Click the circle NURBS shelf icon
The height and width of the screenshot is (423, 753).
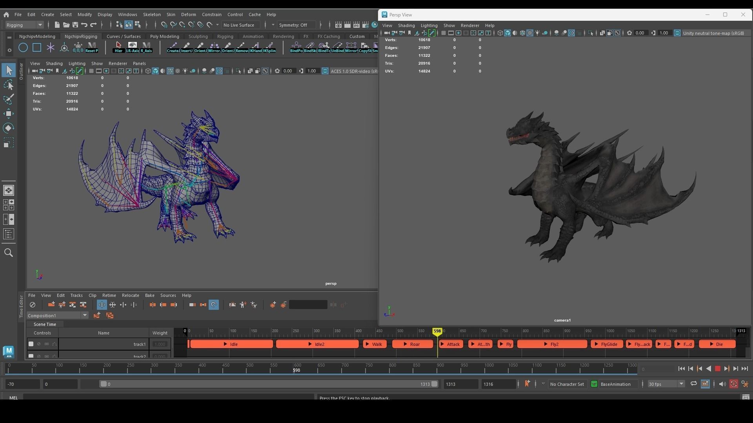23,47
